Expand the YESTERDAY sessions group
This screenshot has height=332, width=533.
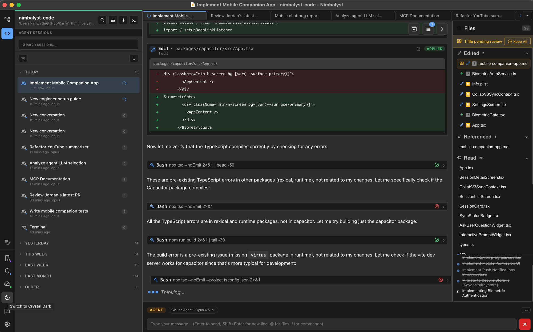[21, 243]
